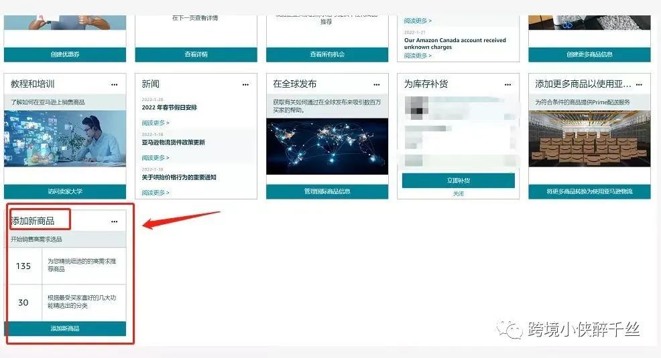Click the 创建更多商品信息 button

pyautogui.click(x=589, y=54)
